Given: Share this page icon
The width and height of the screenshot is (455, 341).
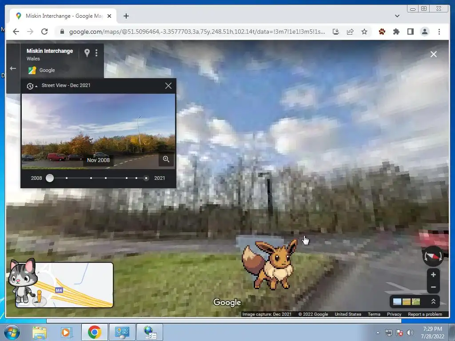Looking at the screenshot, I should (x=350, y=32).
